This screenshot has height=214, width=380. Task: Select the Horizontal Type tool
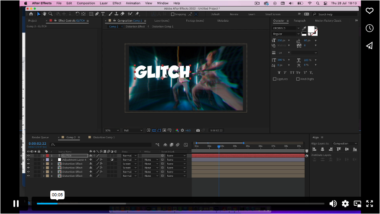(103, 14)
